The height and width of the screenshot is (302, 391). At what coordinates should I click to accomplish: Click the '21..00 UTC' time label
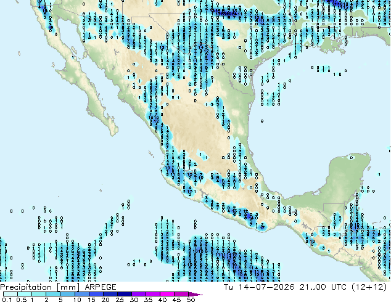point(323,287)
